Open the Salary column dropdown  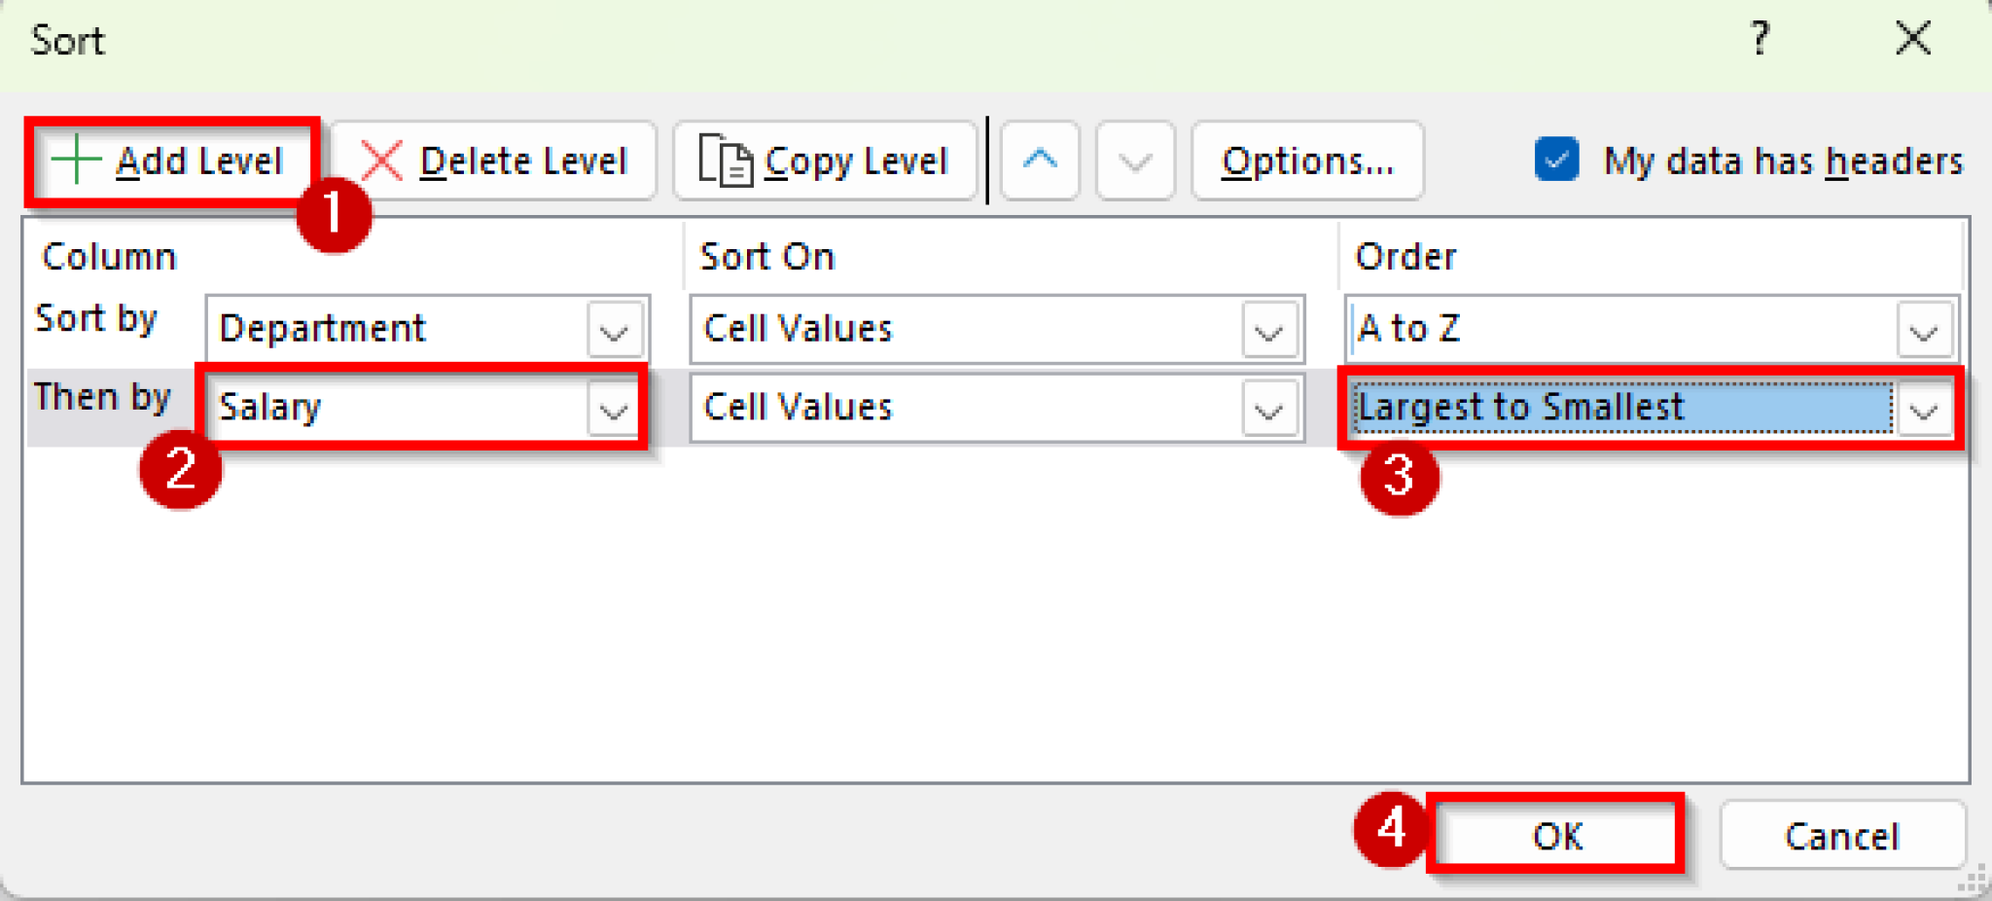(x=613, y=409)
